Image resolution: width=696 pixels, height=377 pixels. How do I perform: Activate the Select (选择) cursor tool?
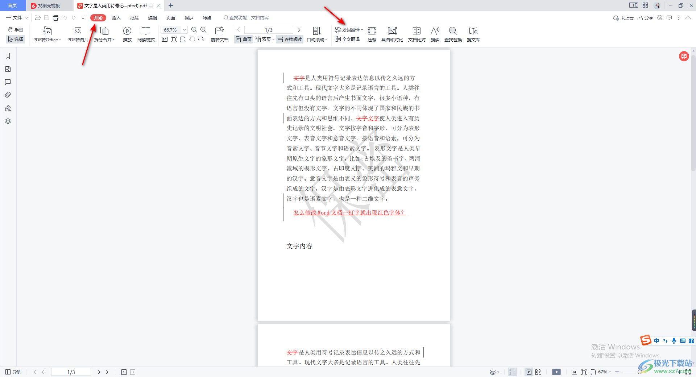[16, 39]
